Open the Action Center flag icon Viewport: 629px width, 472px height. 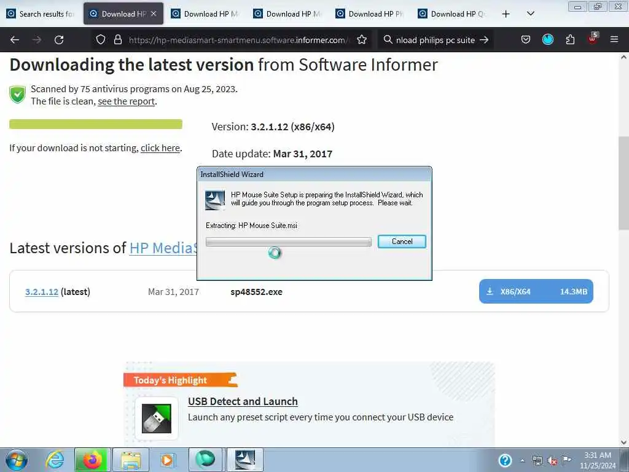click(567, 460)
